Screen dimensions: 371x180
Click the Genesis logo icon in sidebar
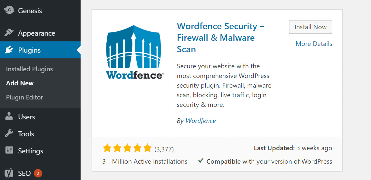[x=9, y=10]
